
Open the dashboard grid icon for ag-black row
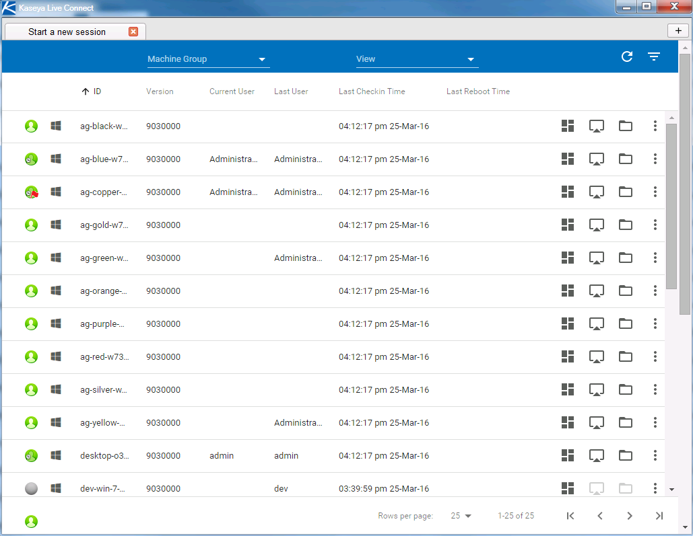(568, 126)
